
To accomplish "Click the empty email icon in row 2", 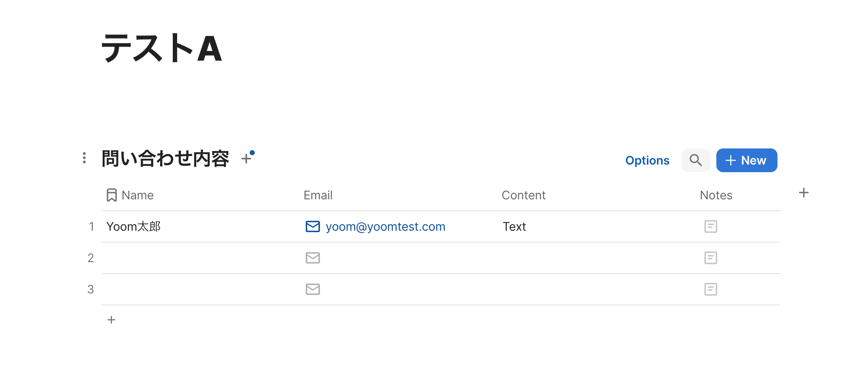I will point(313,258).
